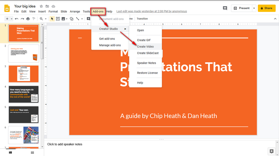Click the add comment toolbar icon
The height and width of the screenshot is (156, 279).
(88, 19)
